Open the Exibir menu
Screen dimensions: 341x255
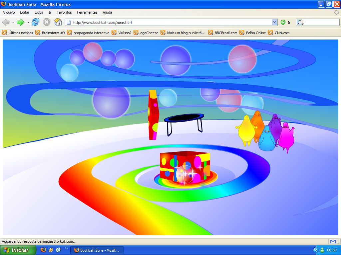point(39,12)
